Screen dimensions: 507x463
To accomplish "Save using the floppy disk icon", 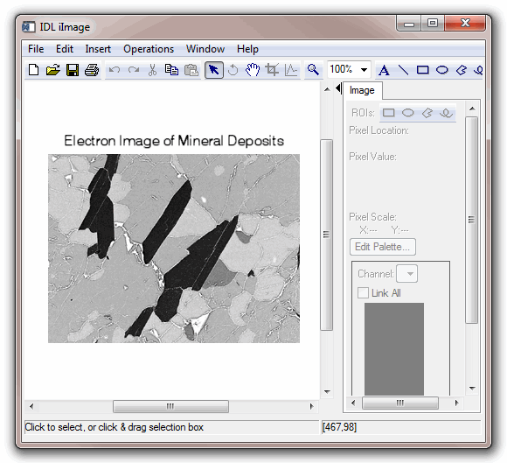I will pyautogui.click(x=73, y=70).
